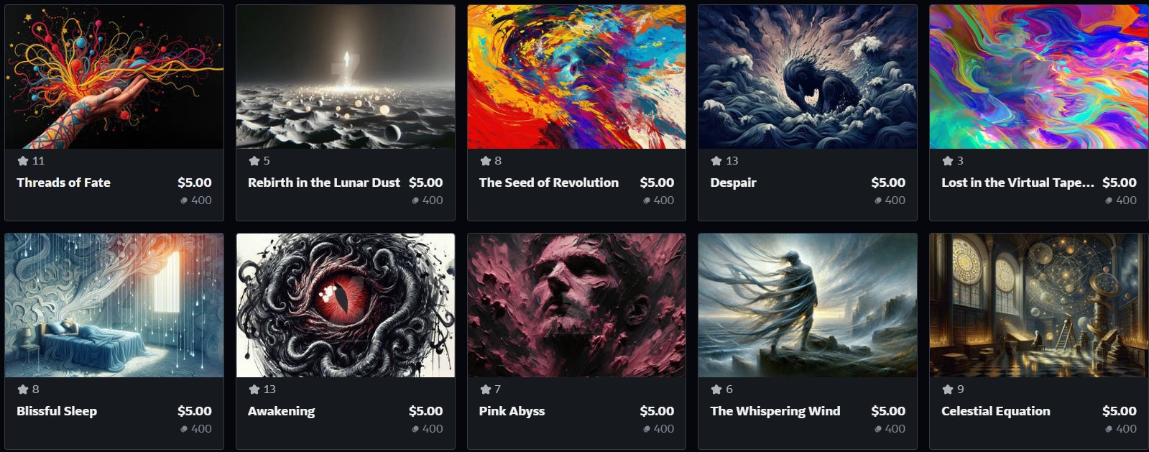1149x452 pixels.
Task: Open the colorful Lost in the Virtual Tapestry image
Action: 1038,77
